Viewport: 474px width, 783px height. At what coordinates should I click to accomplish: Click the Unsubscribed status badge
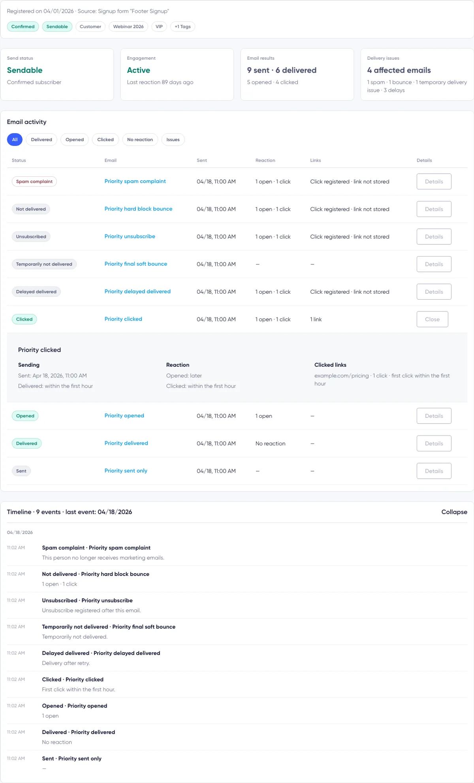pyautogui.click(x=31, y=237)
